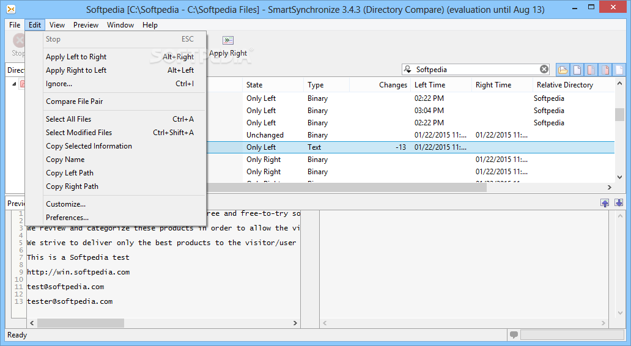Click the http://win.softpedia.com line in preview

pyautogui.click(x=78, y=273)
